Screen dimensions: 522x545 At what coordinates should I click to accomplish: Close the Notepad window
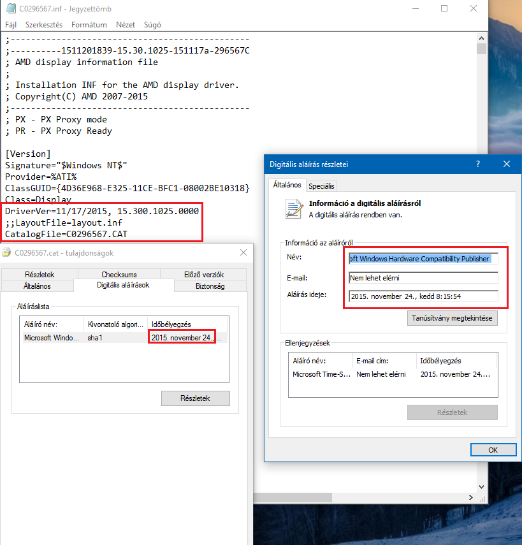pyautogui.click(x=474, y=8)
